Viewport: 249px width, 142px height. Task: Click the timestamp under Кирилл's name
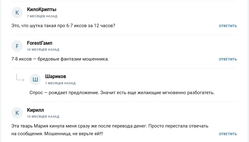click(x=43, y=117)
